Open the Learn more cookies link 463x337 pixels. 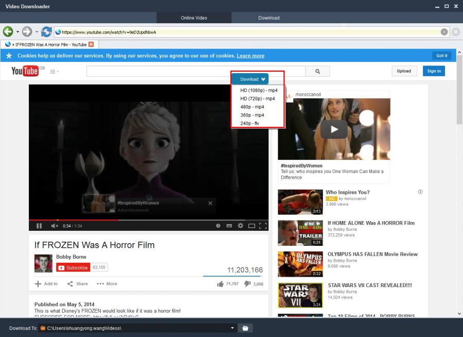tap(250, 56)
